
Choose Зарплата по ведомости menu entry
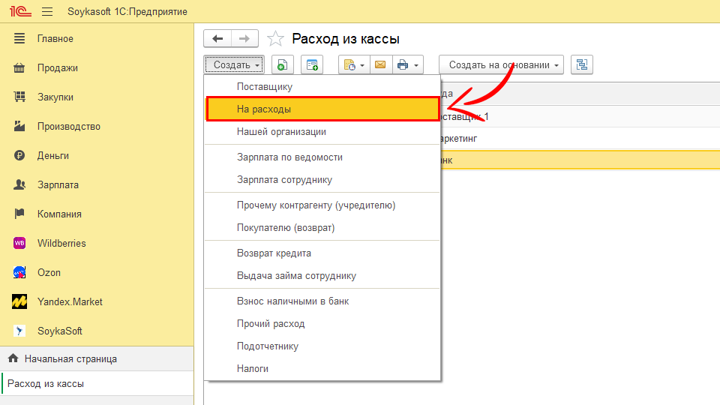pos(289,157)
